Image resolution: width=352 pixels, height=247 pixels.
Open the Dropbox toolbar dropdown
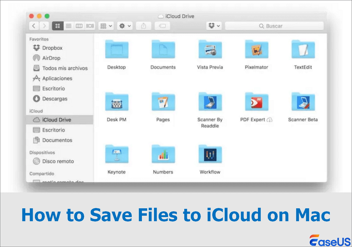click(x=214, y=26)
